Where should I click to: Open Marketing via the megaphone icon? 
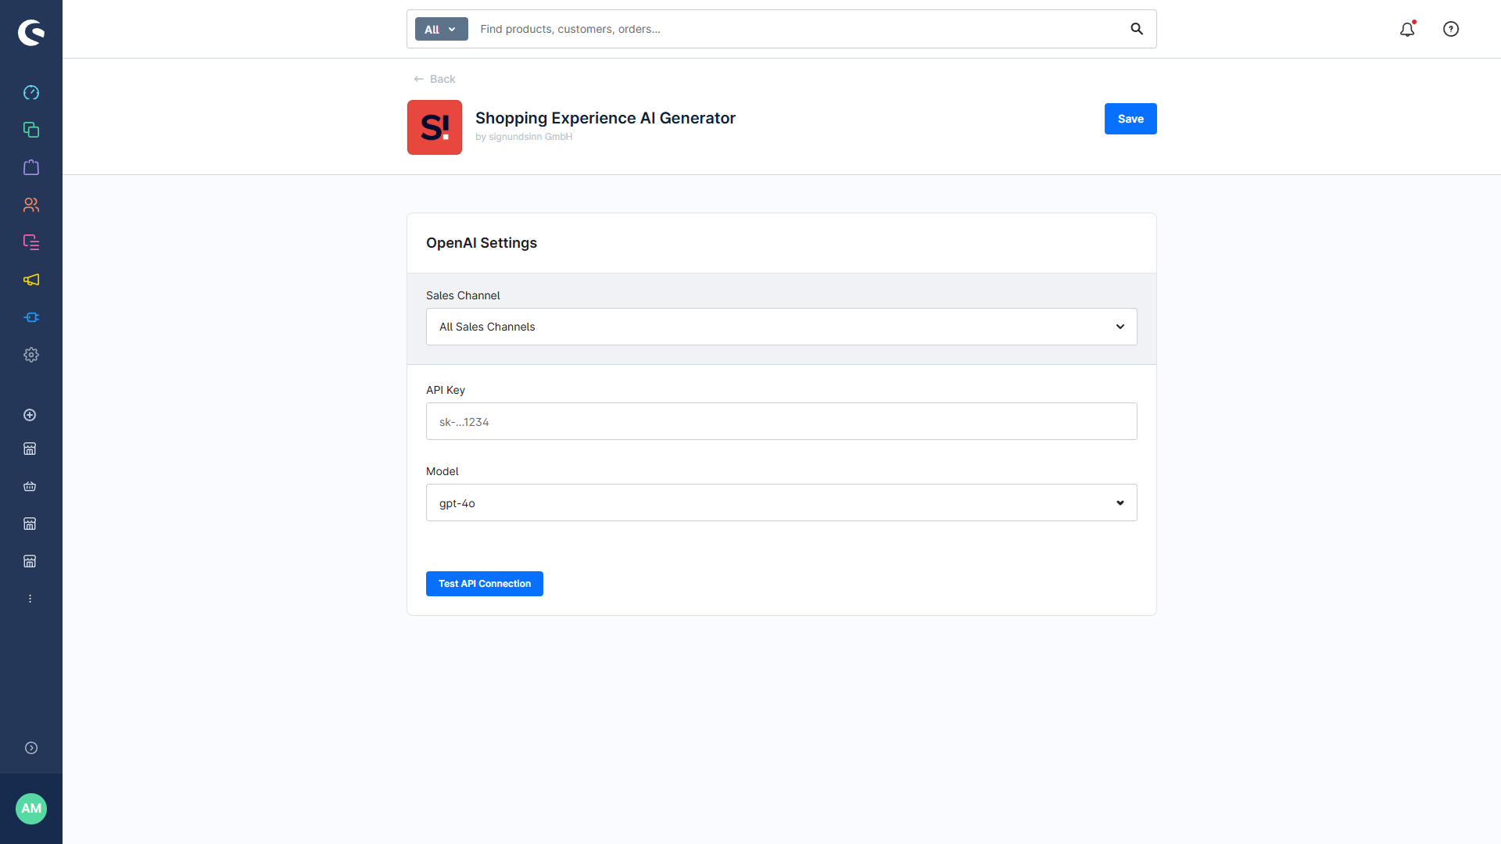pos(31,280)
